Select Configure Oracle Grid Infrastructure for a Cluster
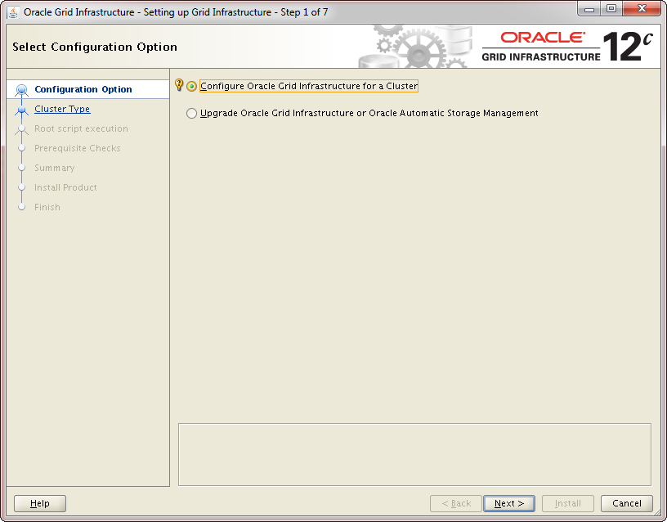This screenshot has width=667, height=522. point(192,86)
